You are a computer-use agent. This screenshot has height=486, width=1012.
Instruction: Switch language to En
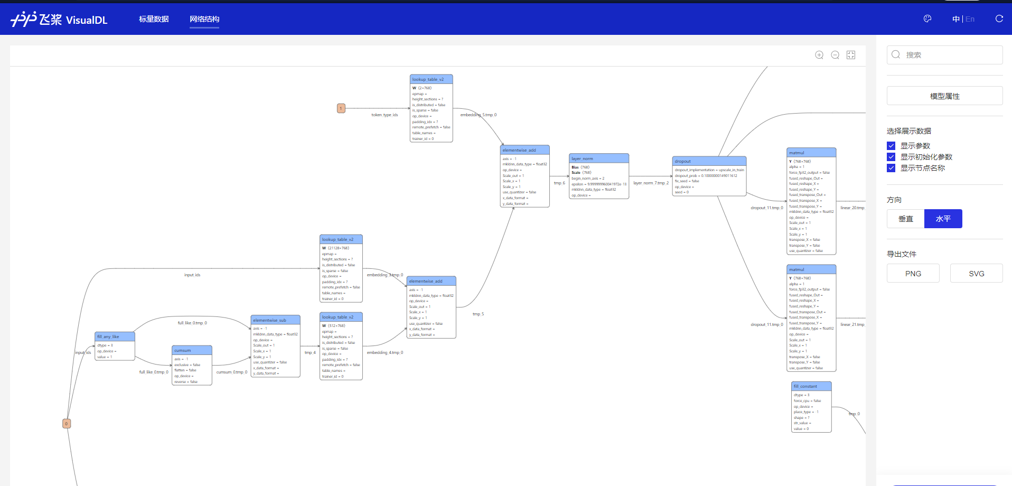970,19
